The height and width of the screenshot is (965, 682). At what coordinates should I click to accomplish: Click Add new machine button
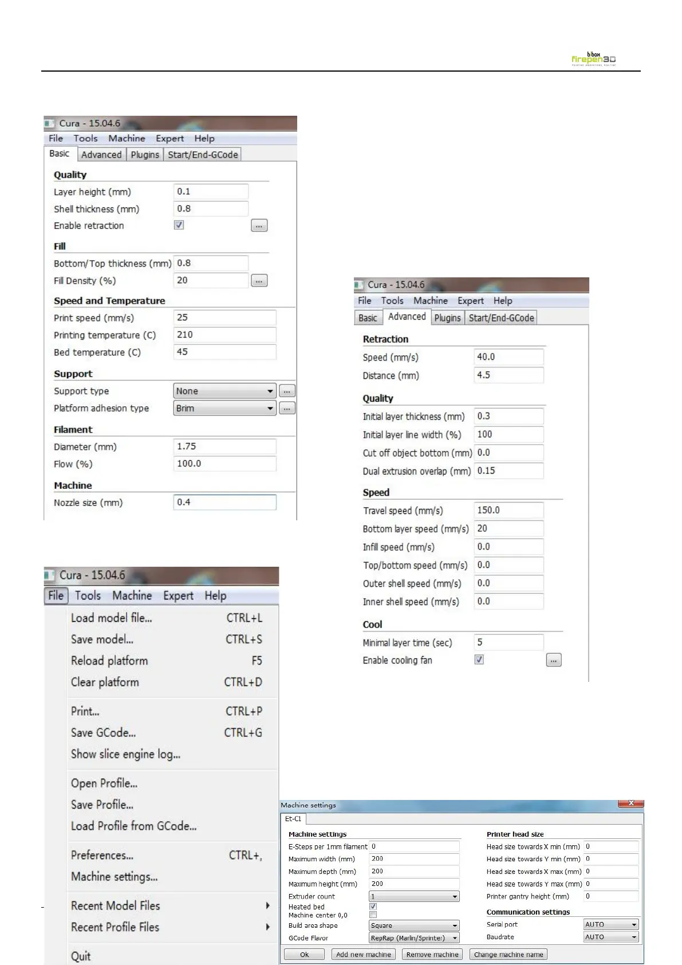pyautogui.click(x=364, y=954)
